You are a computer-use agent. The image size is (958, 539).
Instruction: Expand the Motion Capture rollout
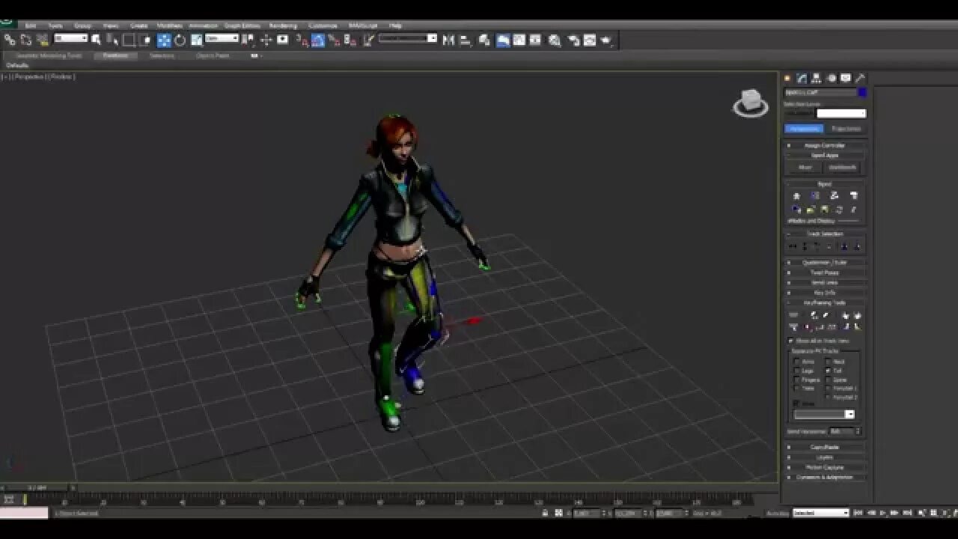(x=825, y=467)
